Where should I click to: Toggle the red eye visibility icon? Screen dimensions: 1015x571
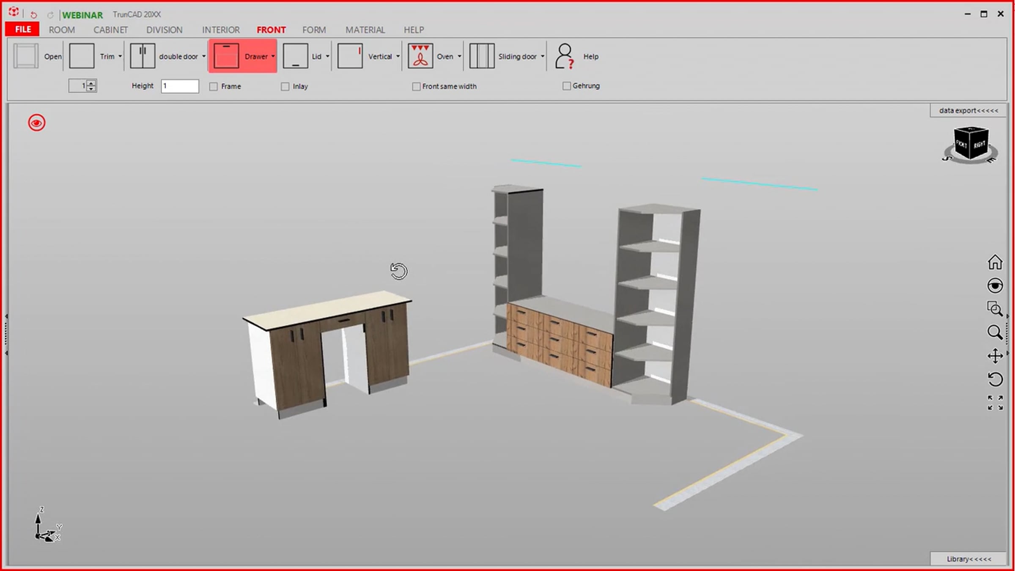[37, 123]
